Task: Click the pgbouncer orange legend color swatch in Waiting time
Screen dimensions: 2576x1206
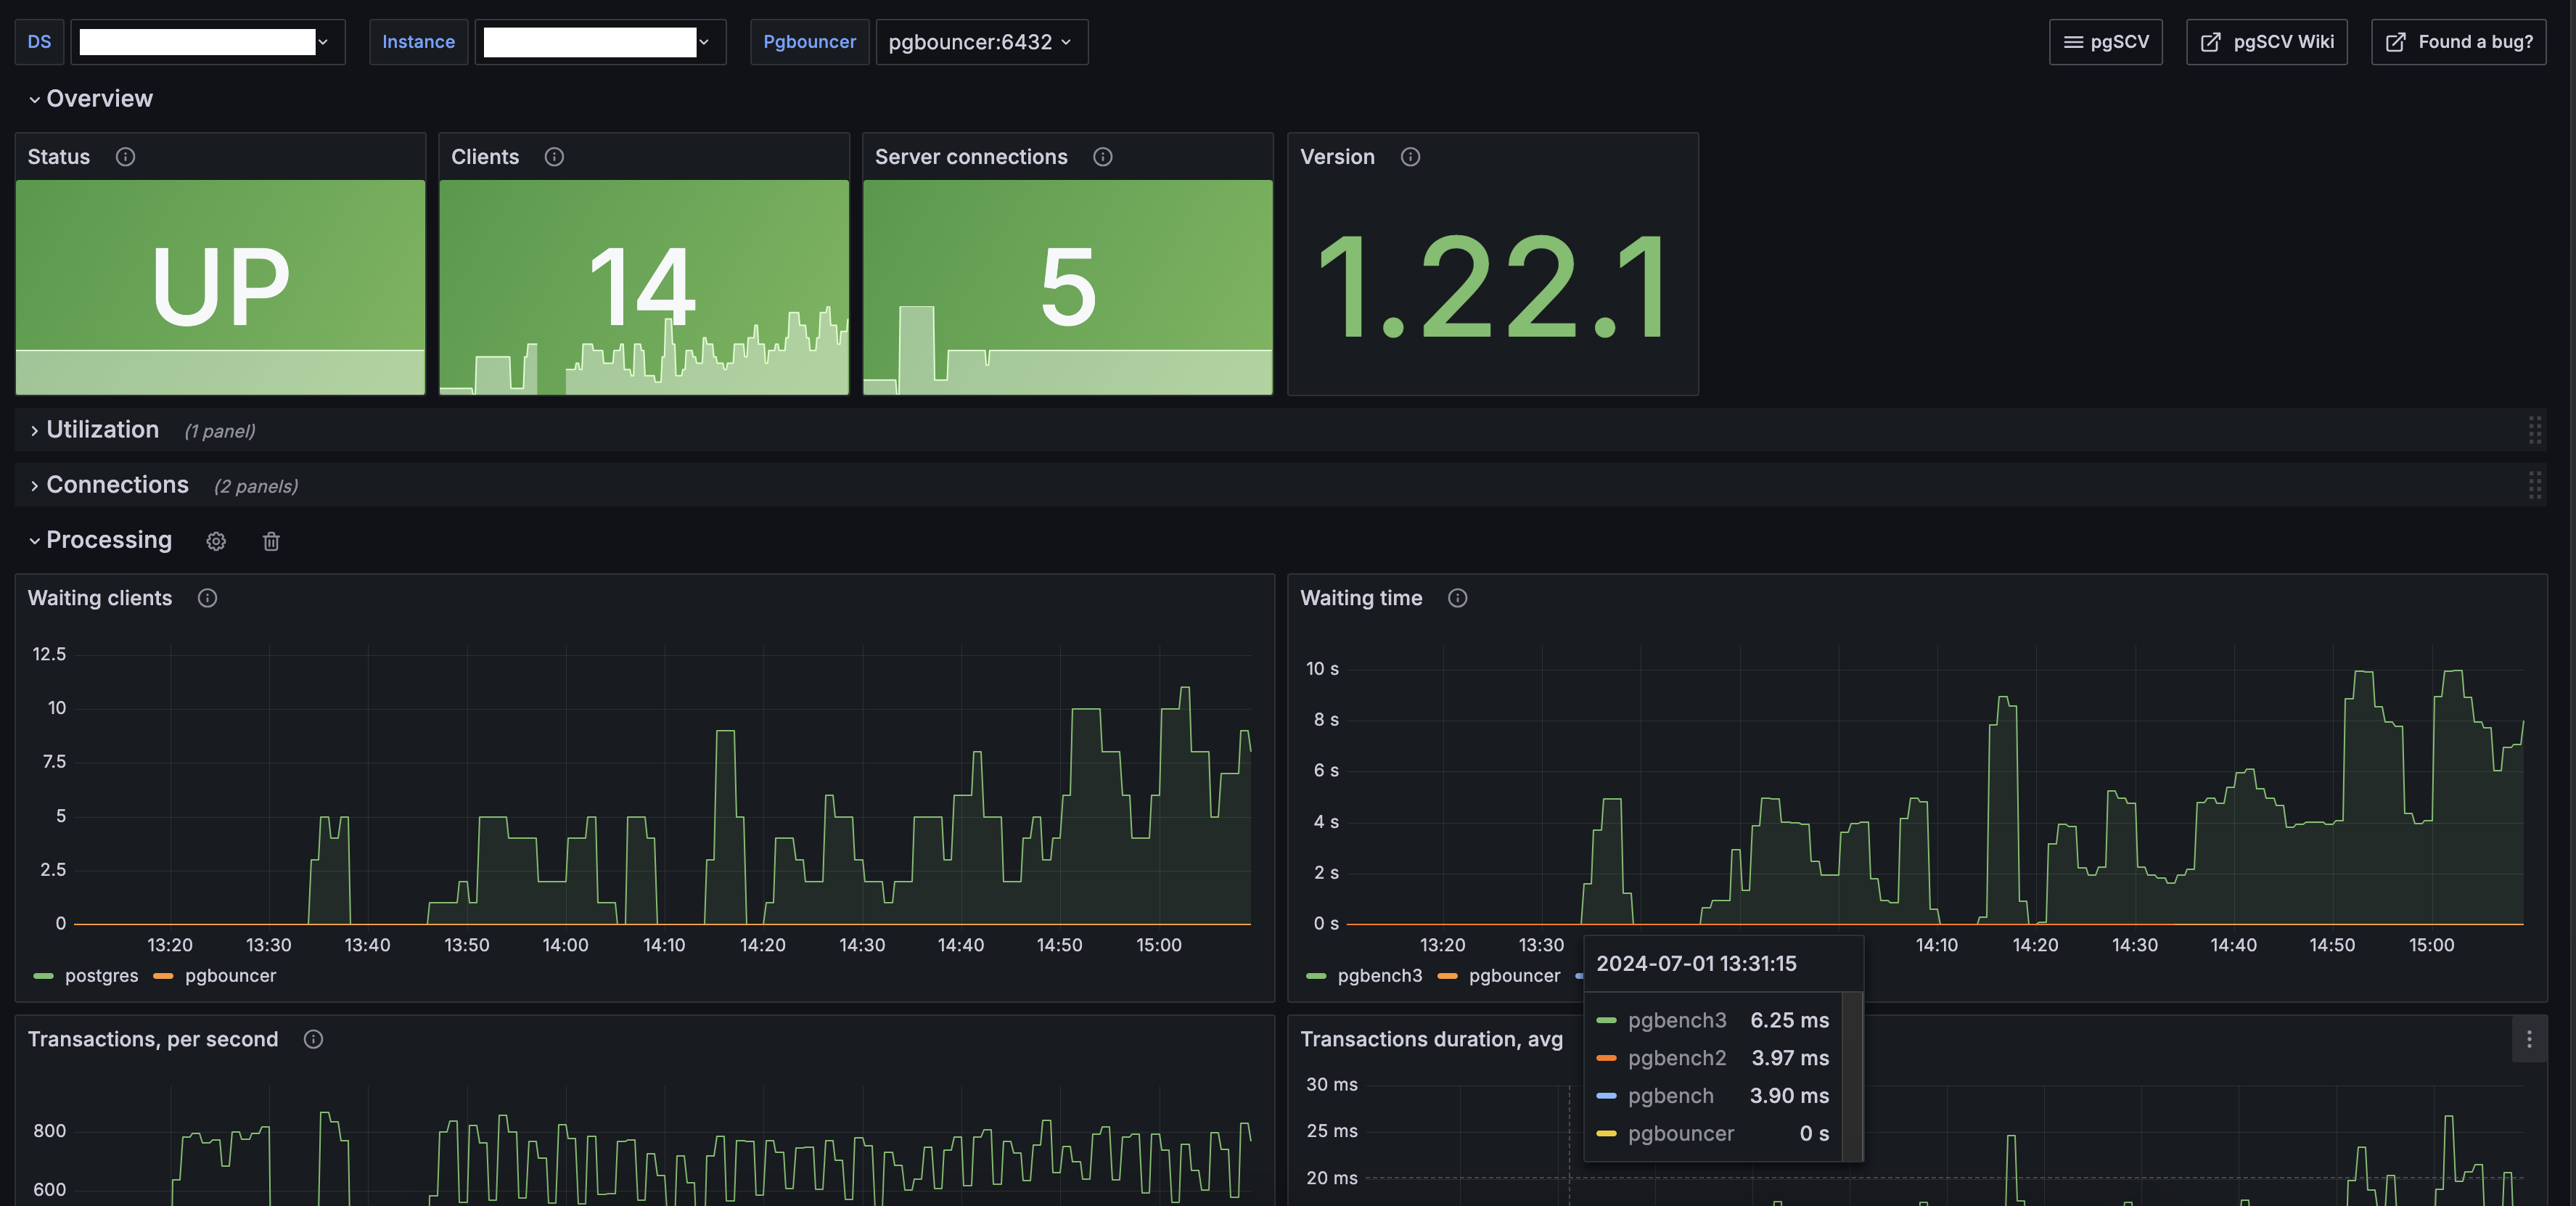Action: [x=1446, y=976]
